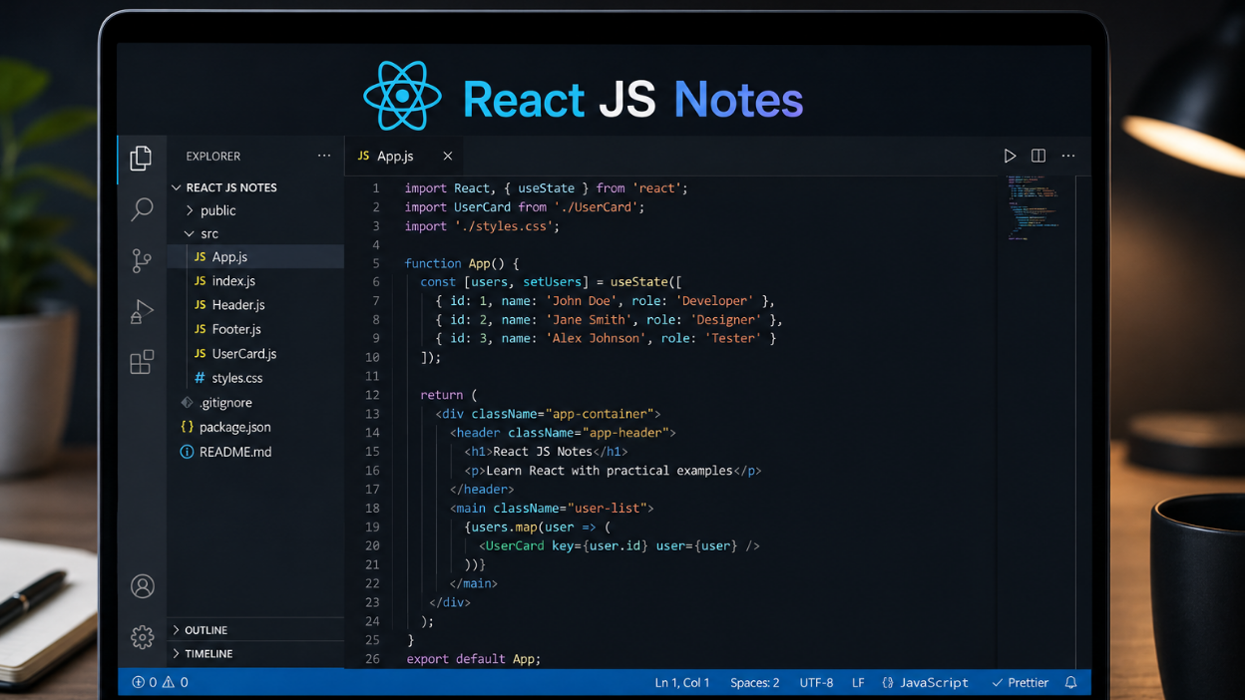This screenshot has width=1245, height=700.
Task: Click the Run code play icon
Action: [x=1010, y=156]
